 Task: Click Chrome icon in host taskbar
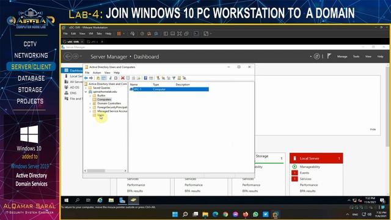[x=225, y=215]
